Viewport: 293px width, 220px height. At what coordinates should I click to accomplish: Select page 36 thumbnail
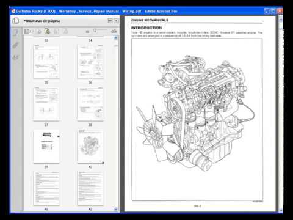click(90, 62)
